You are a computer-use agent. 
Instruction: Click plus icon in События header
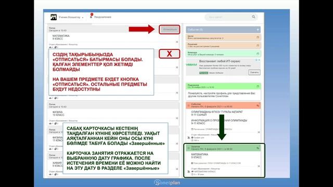pyautogui.click(x=258, y=30)
